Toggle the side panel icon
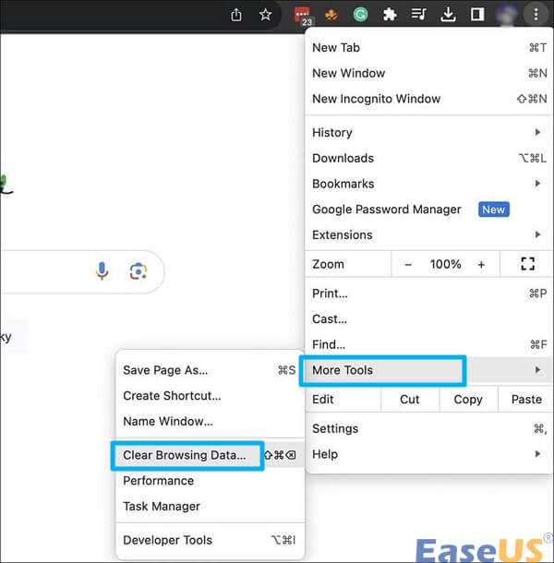Screen dimensions: 554x563 click(x=477, y=15)
